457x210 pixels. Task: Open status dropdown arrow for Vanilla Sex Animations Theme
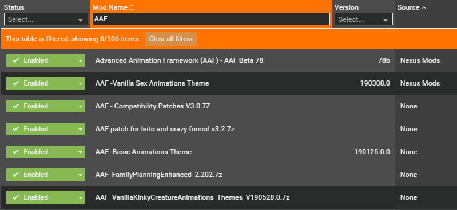pyautogui.click(x=80, y=83)
